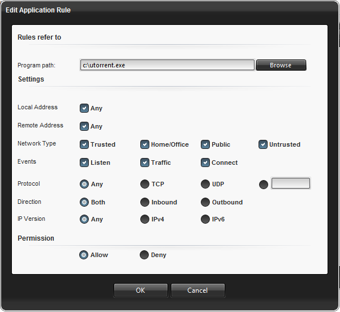Select TCP protocol
This screenshot has width=340, height=312.
[x=145, y=184]
